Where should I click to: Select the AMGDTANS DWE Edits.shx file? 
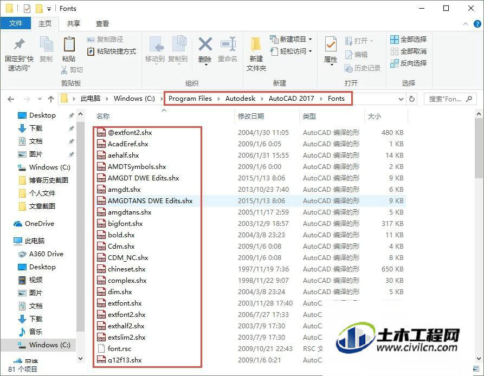pos(150,201)
